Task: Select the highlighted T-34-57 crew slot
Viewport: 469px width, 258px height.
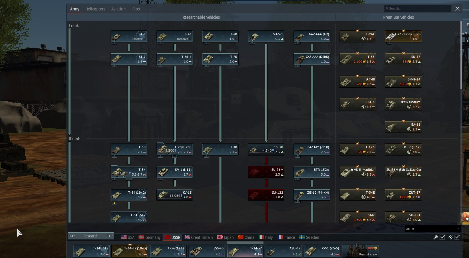Action: pyautogui.click(x=245, y=251)
